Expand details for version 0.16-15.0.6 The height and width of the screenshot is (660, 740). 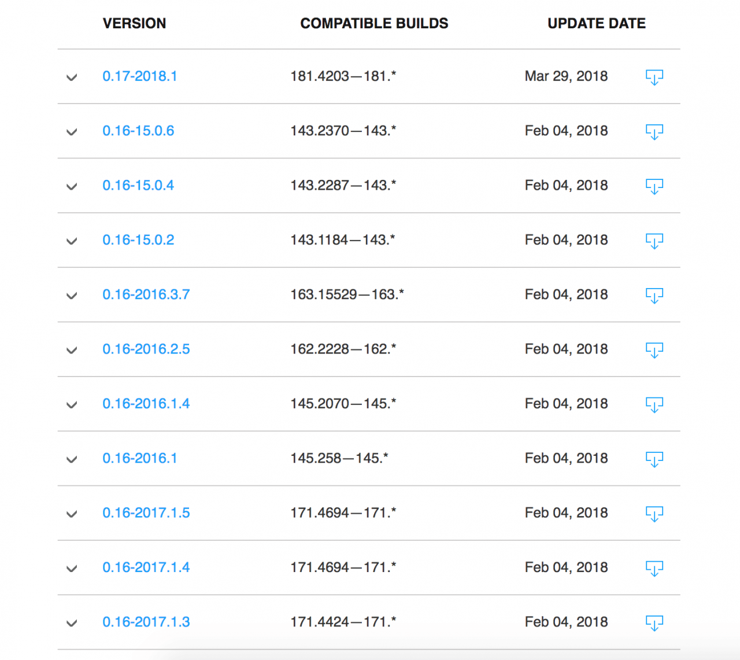[x=72, y=132]
